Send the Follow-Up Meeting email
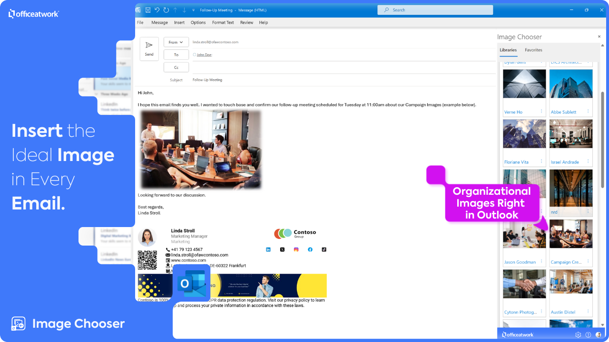This screenshot has height=342, width=609. pos(149,49)
